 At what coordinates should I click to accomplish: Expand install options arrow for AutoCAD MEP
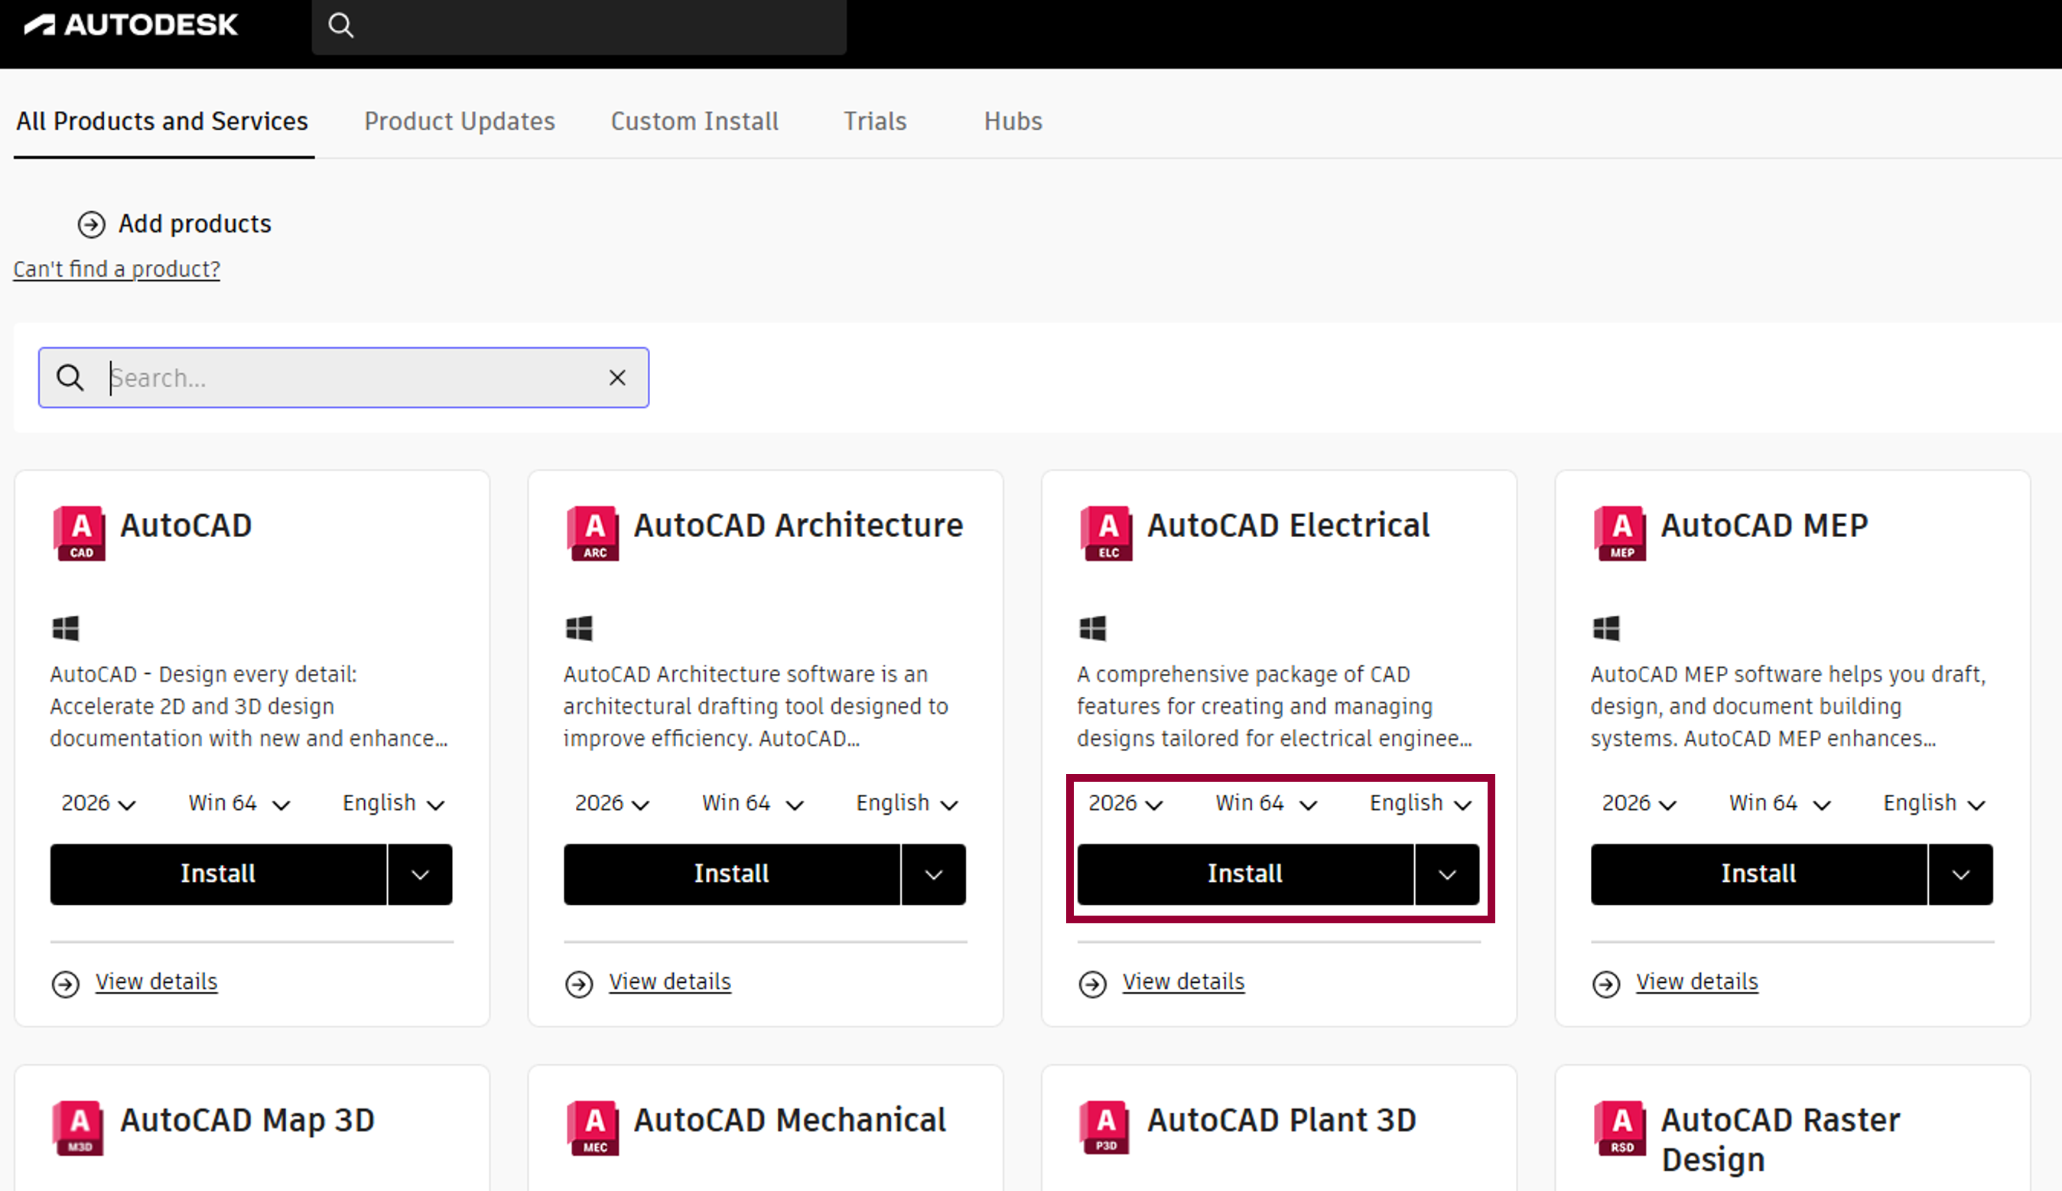pos(1961,874)
